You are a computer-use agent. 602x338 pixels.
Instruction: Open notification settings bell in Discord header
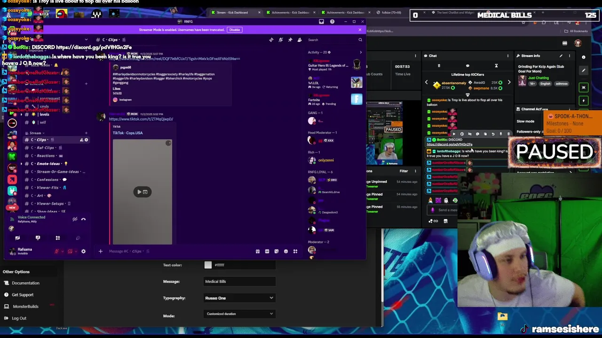point(281,40)
